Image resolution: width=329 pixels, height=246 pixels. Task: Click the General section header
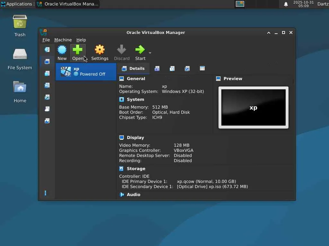(x=136, y=79)
